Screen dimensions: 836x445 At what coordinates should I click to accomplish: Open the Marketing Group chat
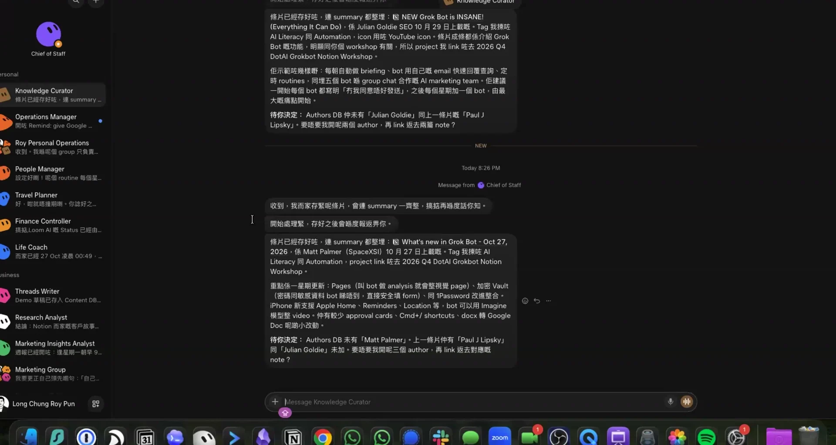click(x=53, y=374)
